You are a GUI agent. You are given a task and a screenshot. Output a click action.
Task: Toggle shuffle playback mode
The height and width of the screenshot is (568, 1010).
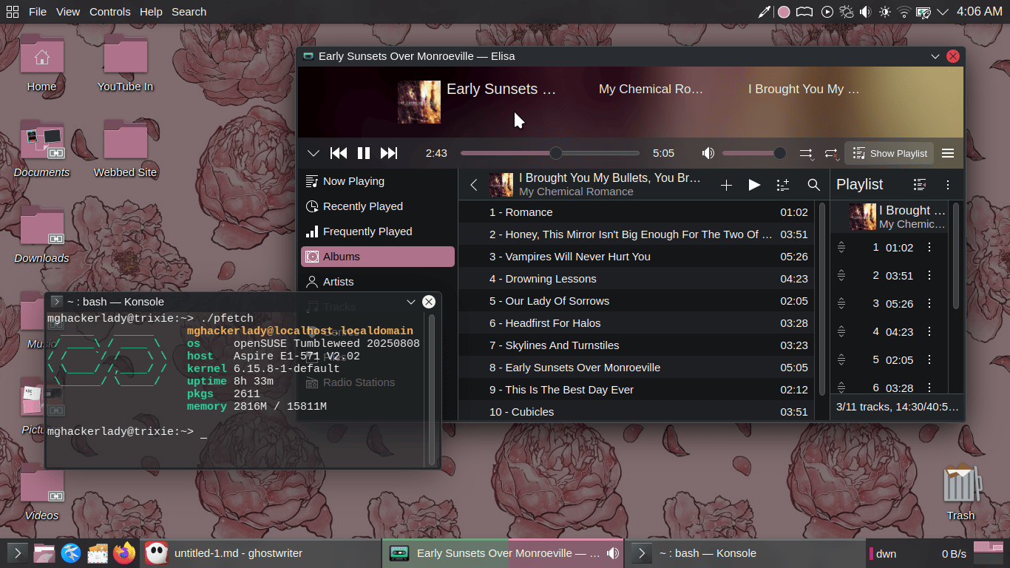coord(806,153)
